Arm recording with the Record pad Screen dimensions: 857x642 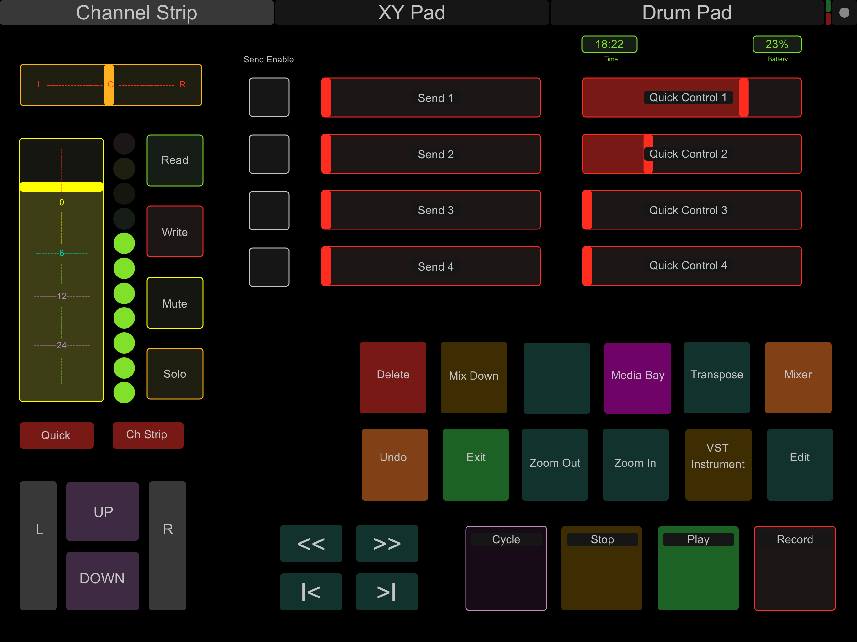(794, 568)
